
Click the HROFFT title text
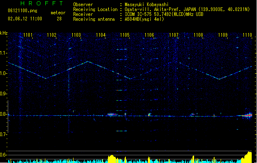tap(42, 3)
